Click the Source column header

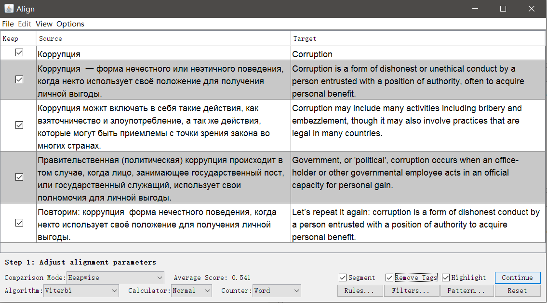163,38
